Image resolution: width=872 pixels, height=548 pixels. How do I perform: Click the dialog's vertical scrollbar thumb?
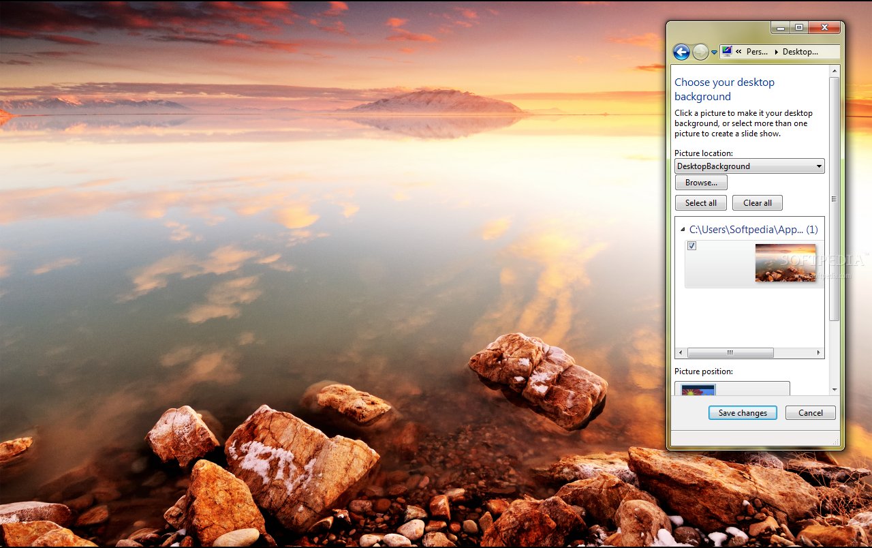click(x=835, y=199)
